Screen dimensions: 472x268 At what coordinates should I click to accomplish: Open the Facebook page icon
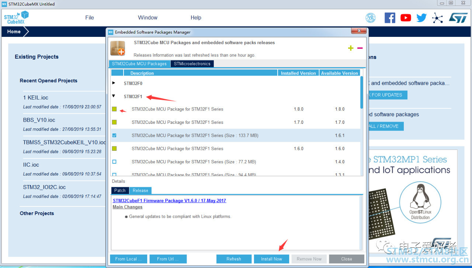pyautogui.click(x=390, y=18)
